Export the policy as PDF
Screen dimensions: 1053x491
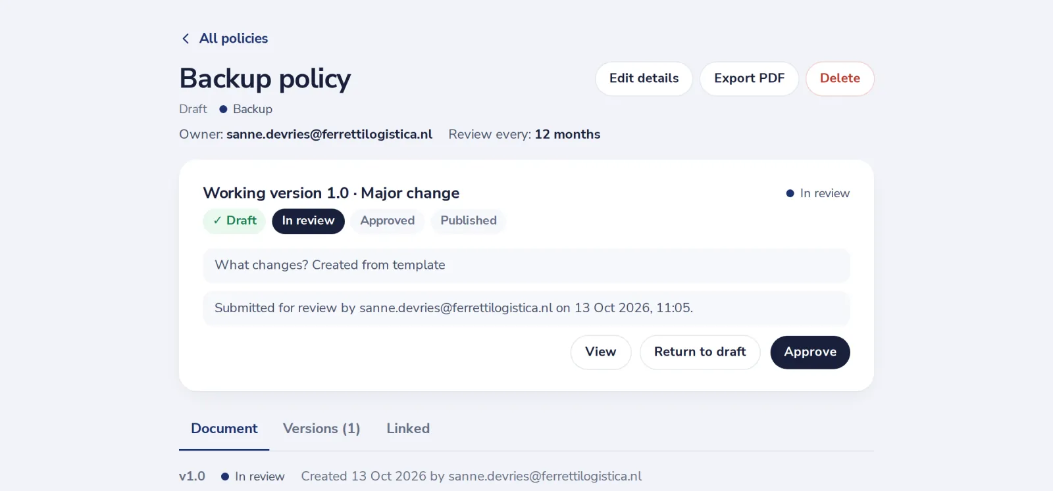click(749, 79)
